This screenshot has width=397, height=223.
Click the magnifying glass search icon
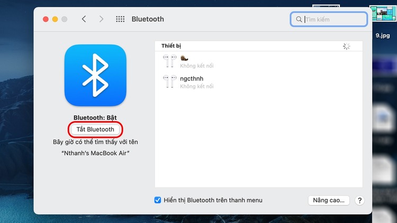[x=299, y=19]
